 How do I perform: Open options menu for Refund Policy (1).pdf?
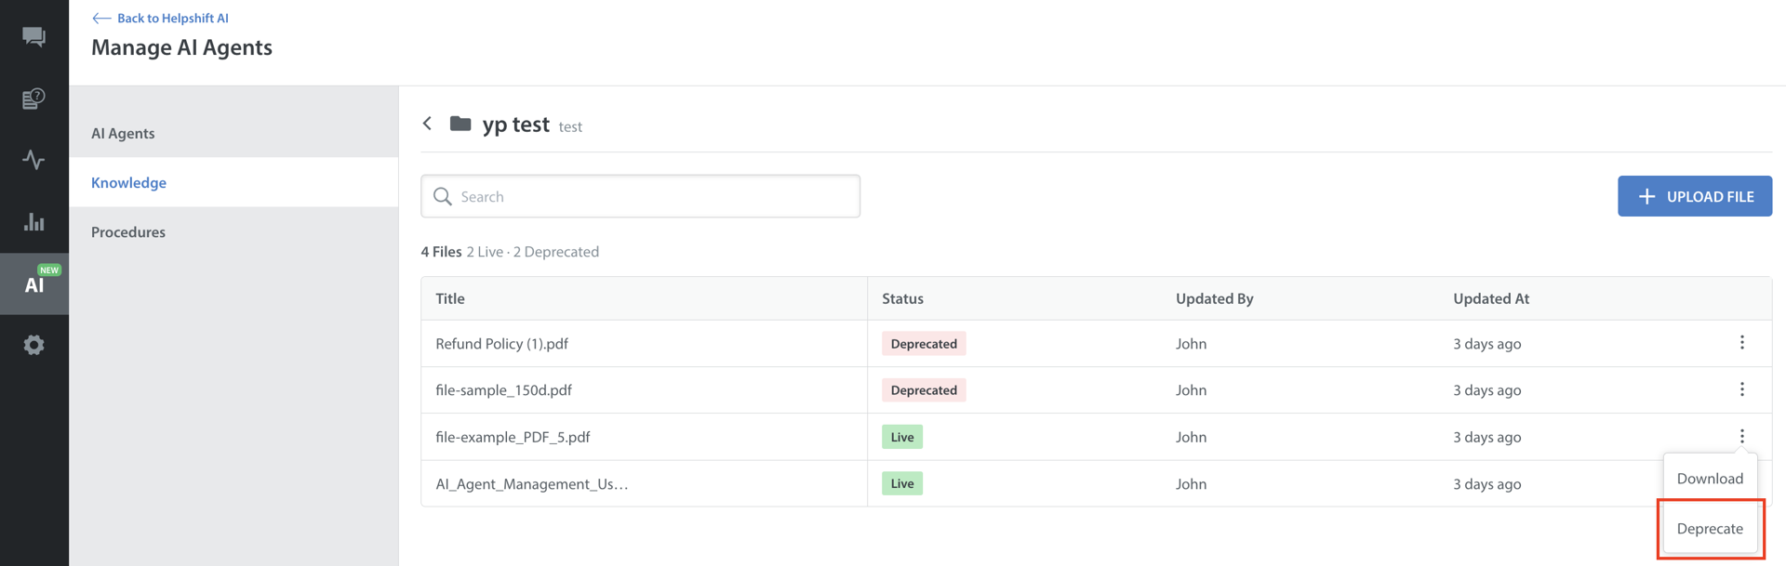[x=1741, y=343]
